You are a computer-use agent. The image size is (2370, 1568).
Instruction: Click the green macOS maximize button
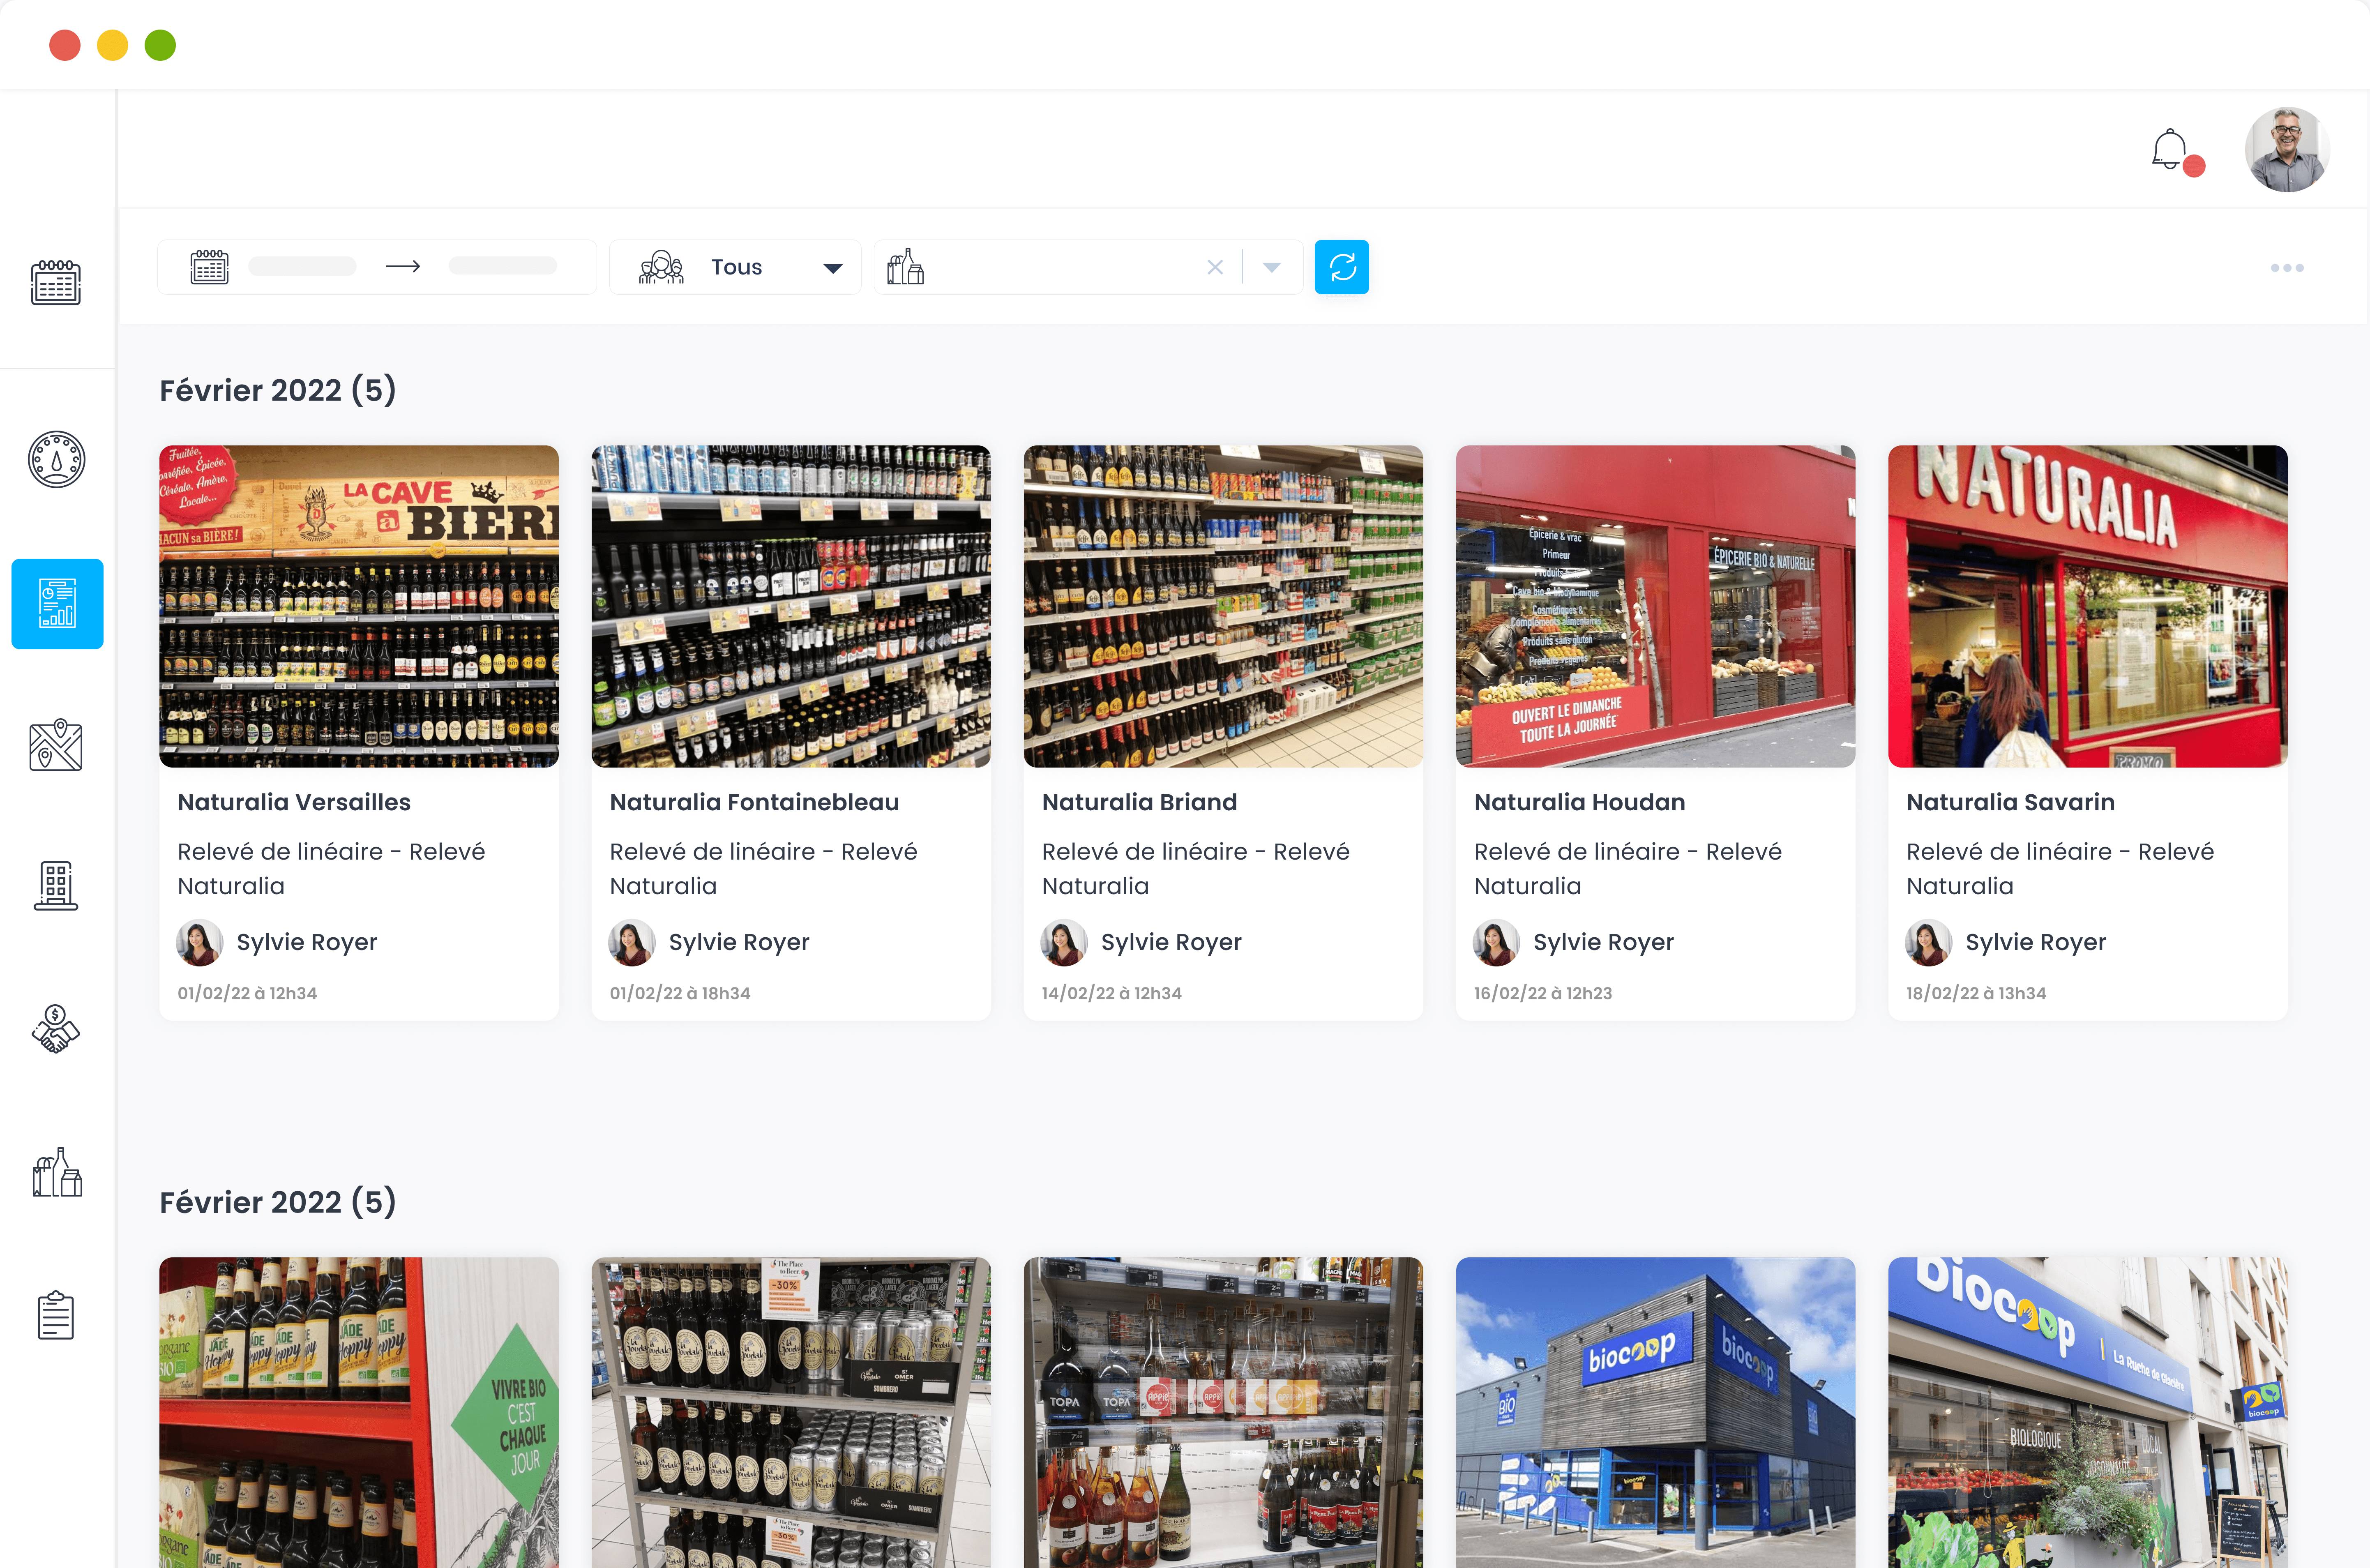(160, 45)
